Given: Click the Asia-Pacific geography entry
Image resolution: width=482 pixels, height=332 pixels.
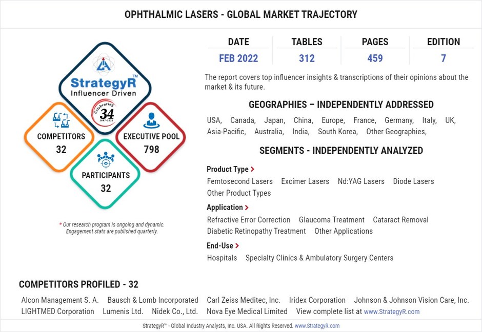Looking at the screenshot, I should [226, 132].
